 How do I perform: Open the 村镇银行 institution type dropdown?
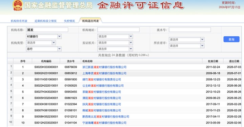point(44,37)
